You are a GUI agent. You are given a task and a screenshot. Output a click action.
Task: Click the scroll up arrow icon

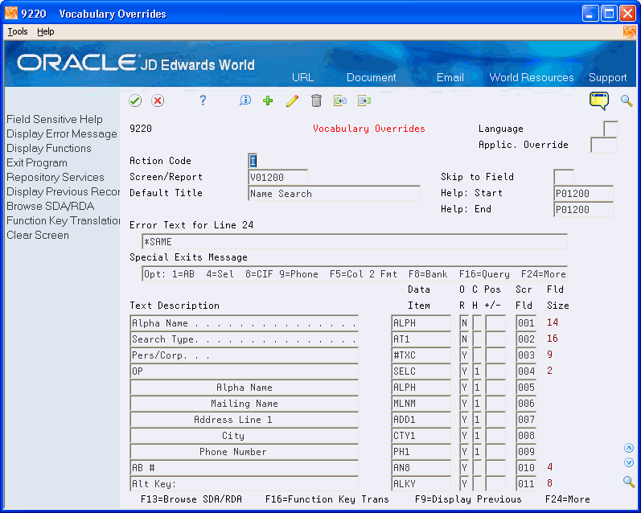point(629,448)
